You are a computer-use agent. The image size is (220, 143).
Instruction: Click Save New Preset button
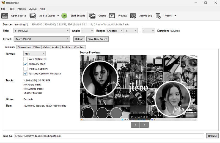click(x=98, y=39)
